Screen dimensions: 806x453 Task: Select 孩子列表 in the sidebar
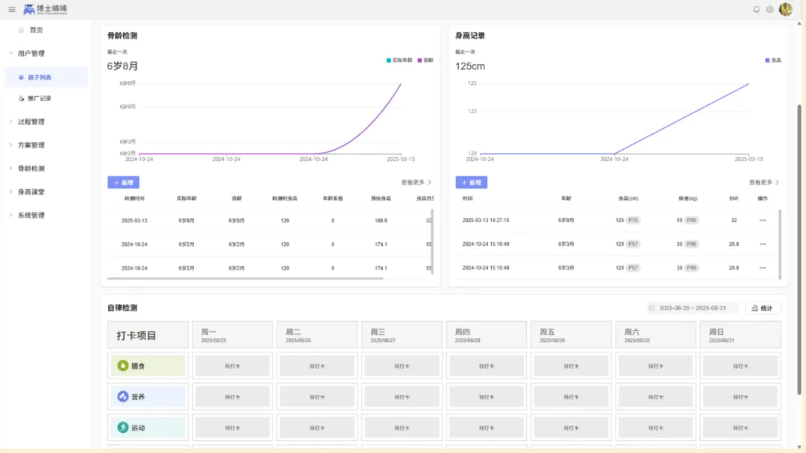(x=46, y=77)
